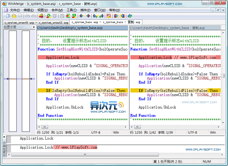Image resolution: width=228 pixels, height=166 pixels.
Task: Click the 第 1 处不同(共 2 处) status text
Action: click(168, 161)
